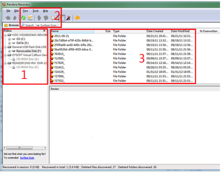The width and height of the screenshot is (223, 173).
Task: Click the Up arrow toolbar icon
Action: 15,18
